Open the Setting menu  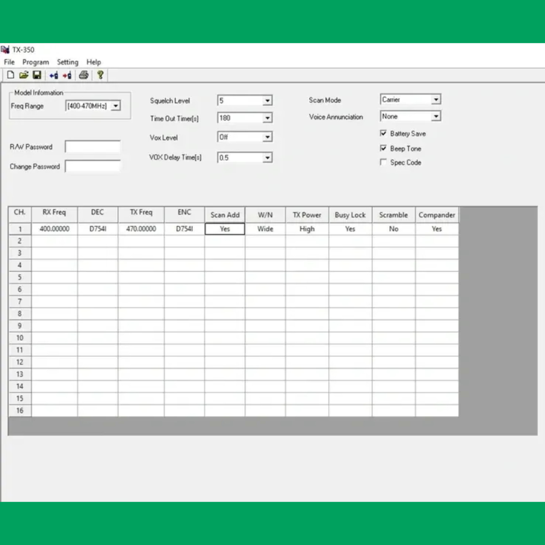coord(67,62)
